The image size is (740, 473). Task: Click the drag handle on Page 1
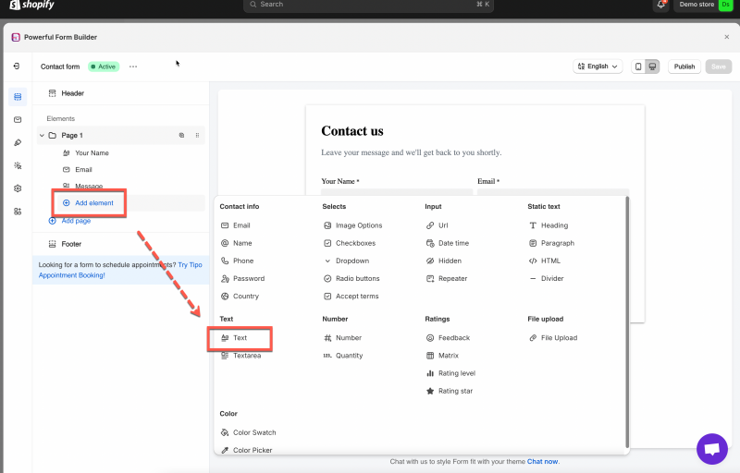(x=197, y=136)
